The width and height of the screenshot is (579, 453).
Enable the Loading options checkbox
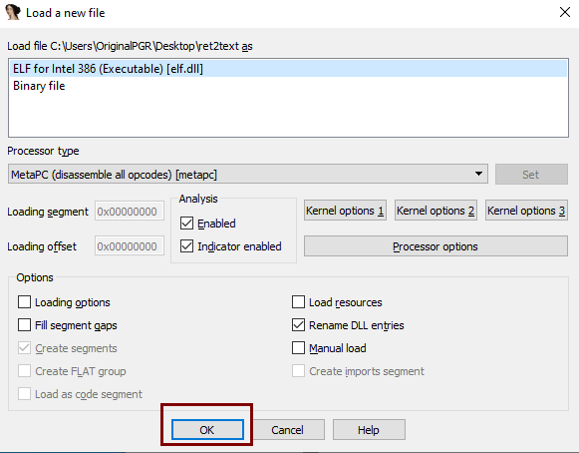[24, 302]
